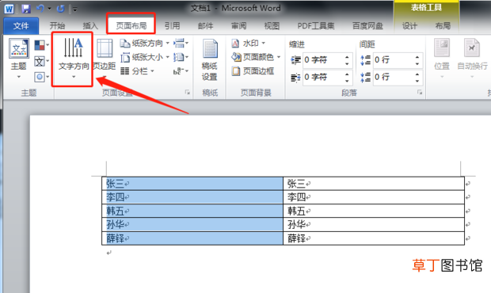This screenshot has height=293, width=491.
Task: Click the left indent value field
Action: click(x=323, y=60)
